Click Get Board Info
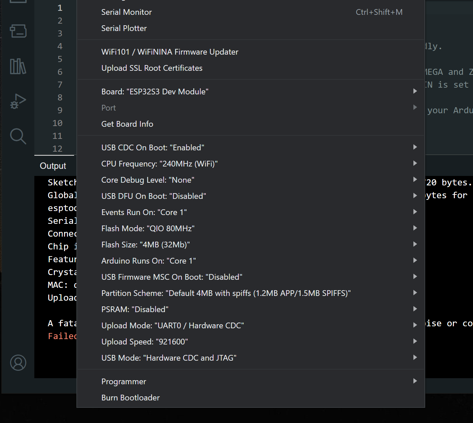The image size is (473, 423). 251,124
